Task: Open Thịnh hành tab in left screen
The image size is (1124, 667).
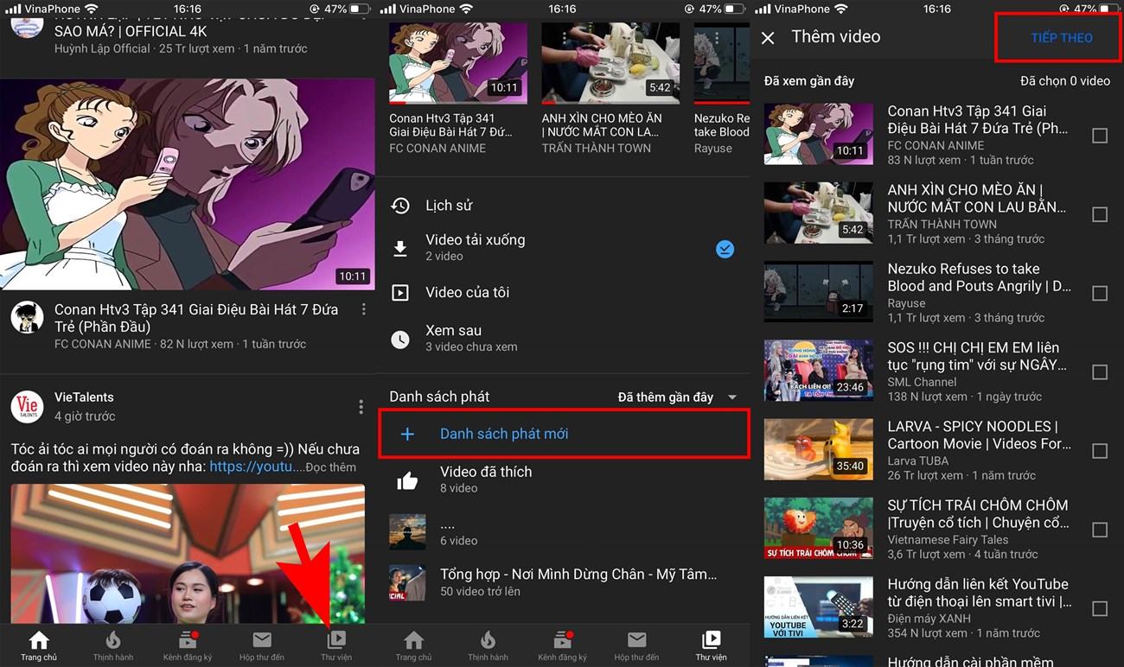Action: coord(113,645)
